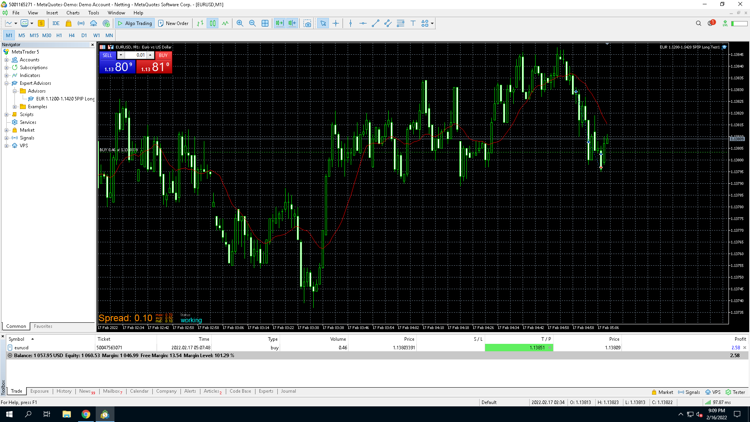
Task: Switch to the Favorites tab in Navigator
Action: (43, 326)
